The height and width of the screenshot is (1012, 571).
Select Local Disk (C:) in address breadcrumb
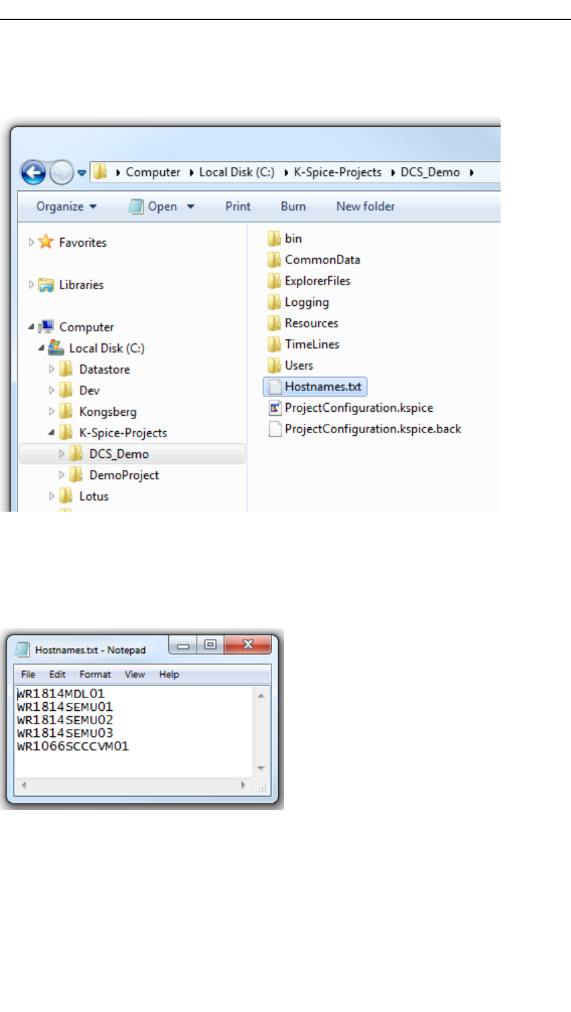point(237,172)
